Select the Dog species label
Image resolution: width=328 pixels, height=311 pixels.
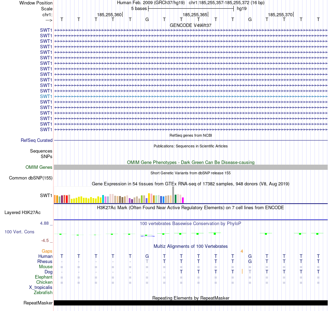48,272
